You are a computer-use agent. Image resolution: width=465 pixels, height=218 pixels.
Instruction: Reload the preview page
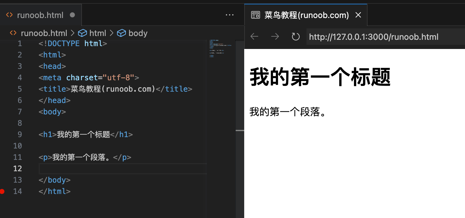(x=295, y=36)
